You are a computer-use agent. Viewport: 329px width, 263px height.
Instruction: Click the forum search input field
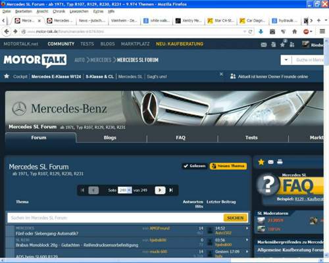coord(115,218)
